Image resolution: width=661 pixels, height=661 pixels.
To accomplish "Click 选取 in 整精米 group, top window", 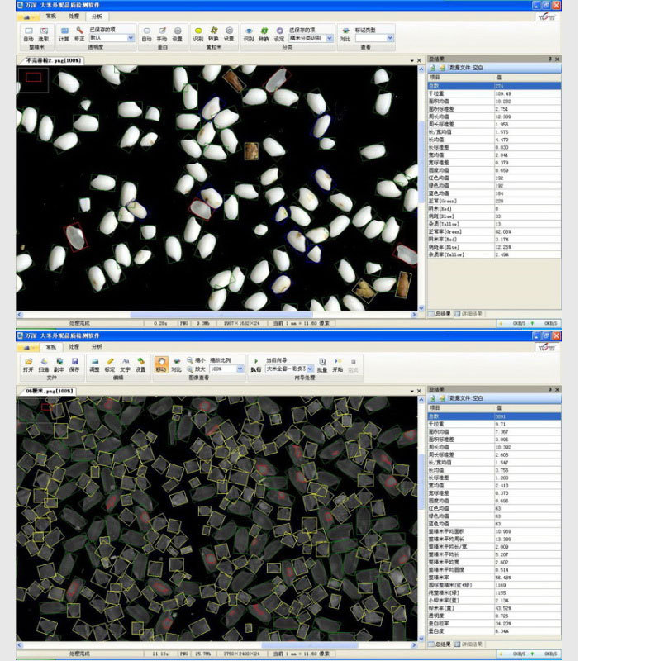I will coord(44,34).
